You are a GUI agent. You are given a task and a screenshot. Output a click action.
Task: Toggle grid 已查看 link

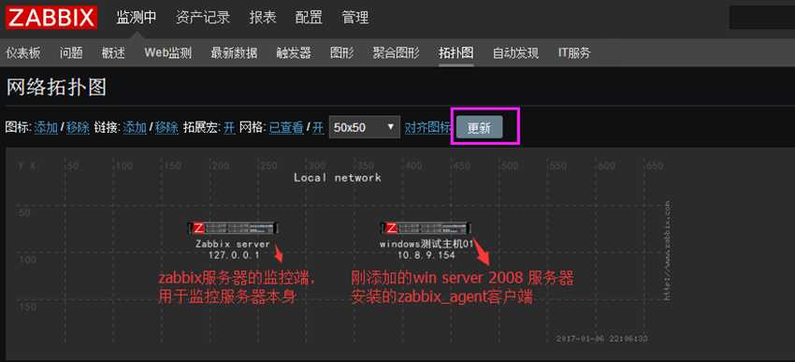click(x=286, y=127)
